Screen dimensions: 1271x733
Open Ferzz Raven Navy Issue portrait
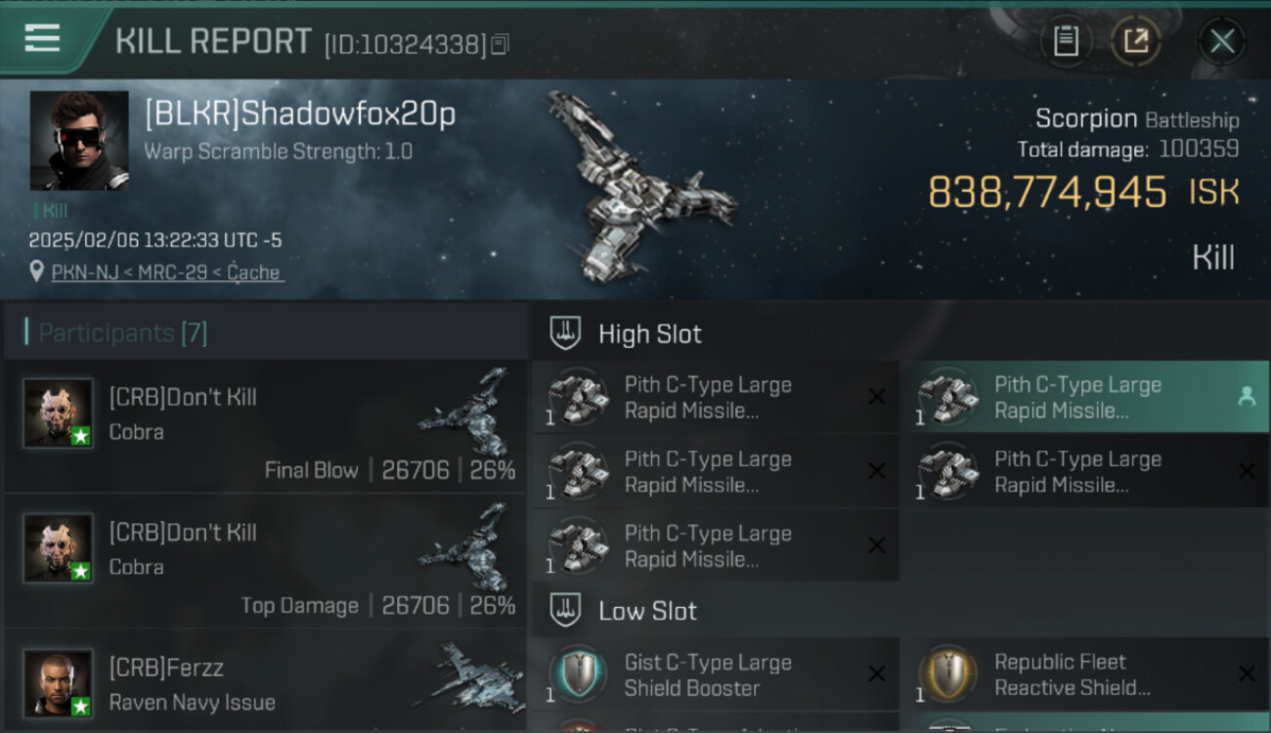coord(59,683)
